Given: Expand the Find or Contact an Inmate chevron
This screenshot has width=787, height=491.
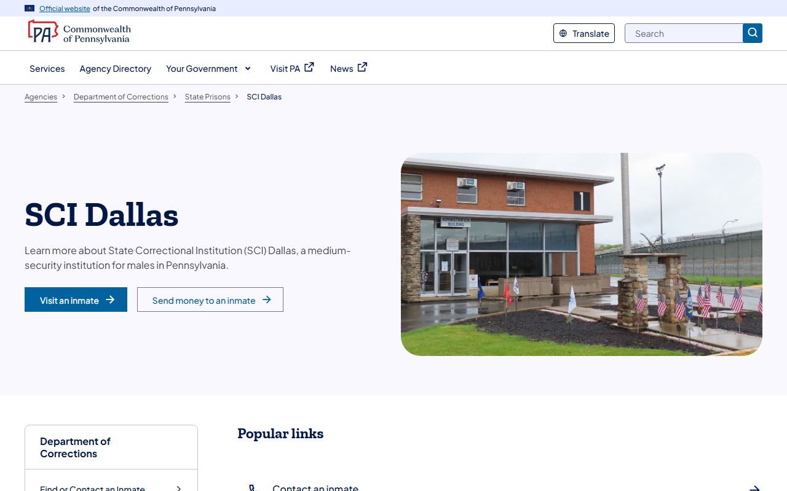Looking at the screenshot, I should 179,489.
